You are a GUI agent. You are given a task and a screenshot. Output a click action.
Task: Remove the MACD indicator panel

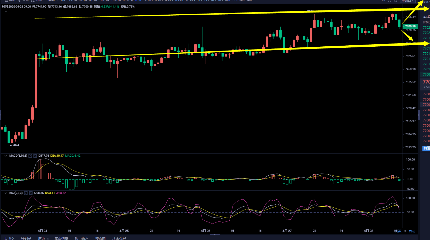(35, 156)
